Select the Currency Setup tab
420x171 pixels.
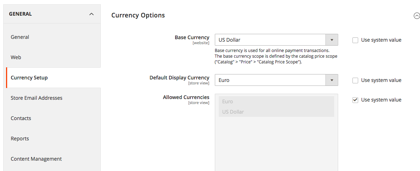click(x=29, y=78)
